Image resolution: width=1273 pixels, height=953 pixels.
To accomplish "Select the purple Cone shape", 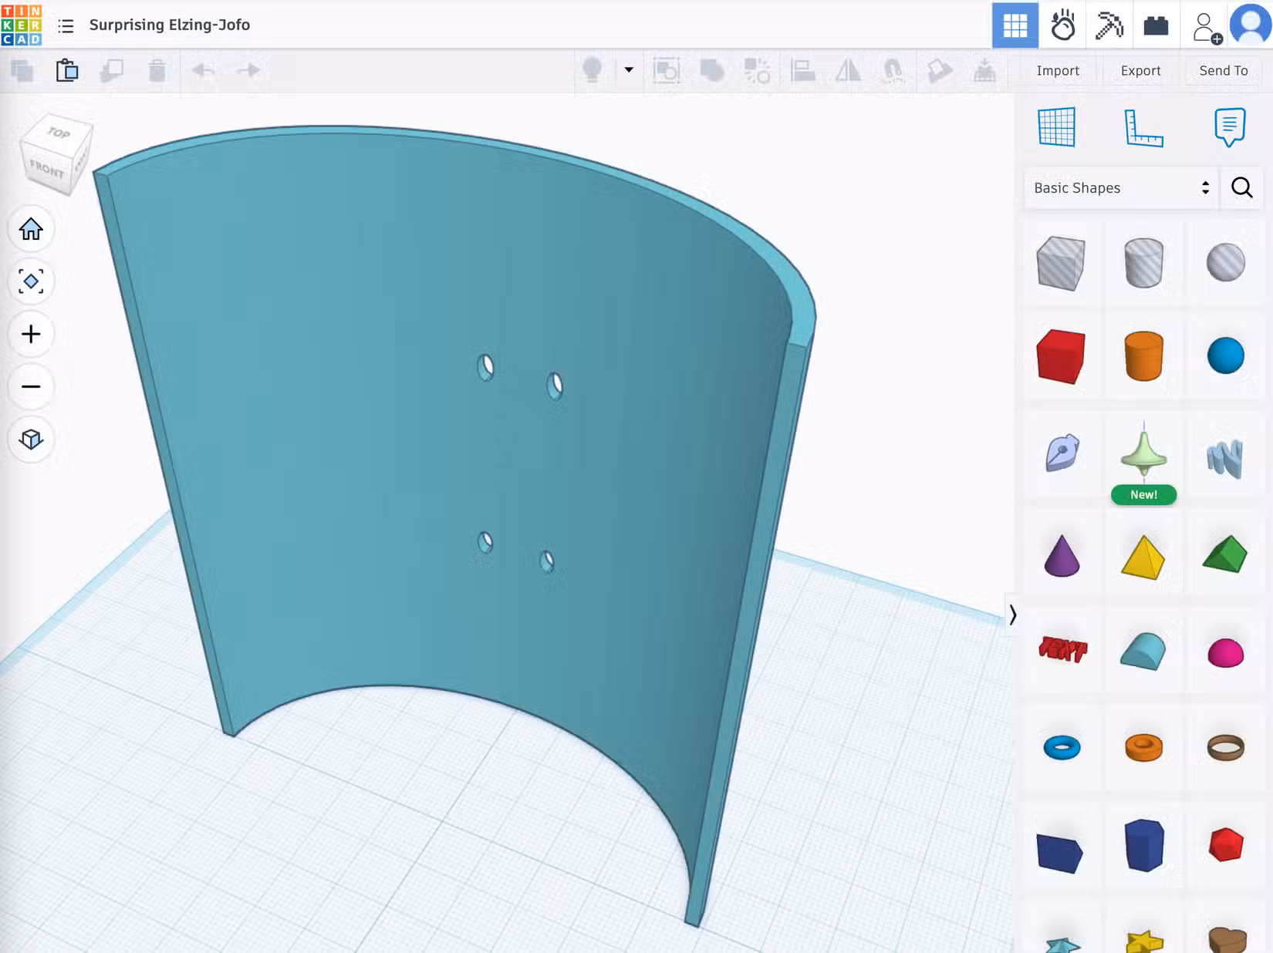I will click(x=1062, y=554).
